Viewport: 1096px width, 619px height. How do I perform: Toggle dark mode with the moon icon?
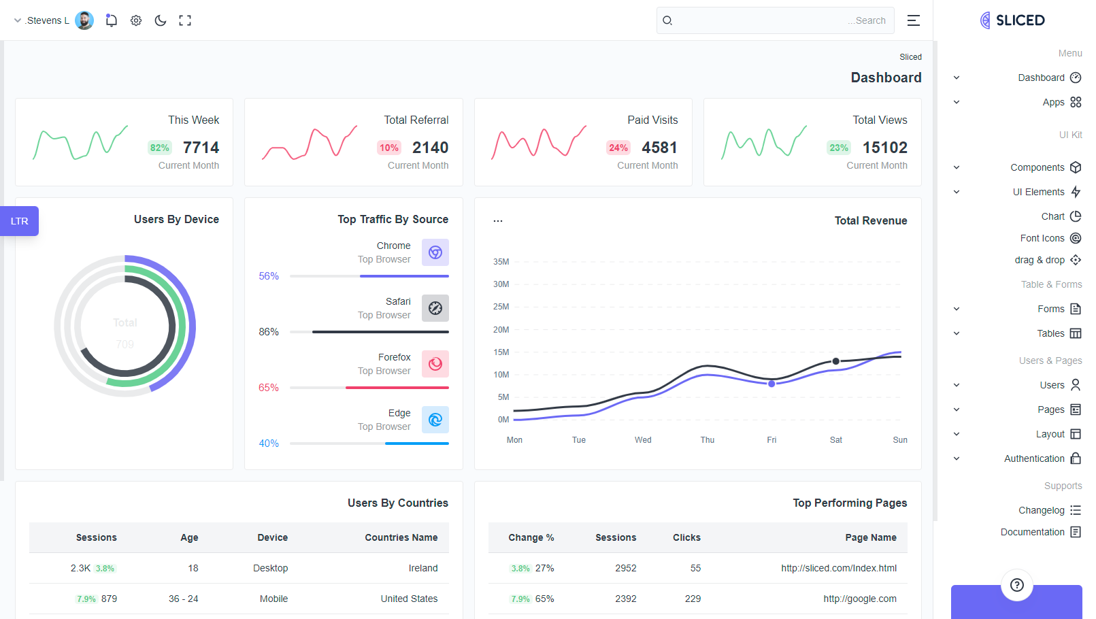[161, 20]
